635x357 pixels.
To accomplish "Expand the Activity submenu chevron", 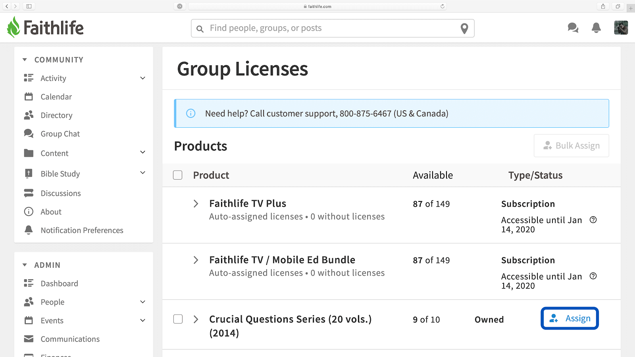I will click(143, 78).
